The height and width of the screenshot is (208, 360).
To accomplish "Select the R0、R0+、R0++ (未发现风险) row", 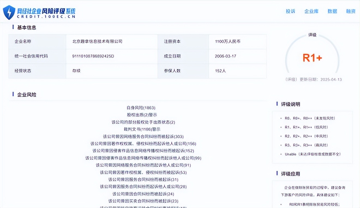I will (310, 118).
